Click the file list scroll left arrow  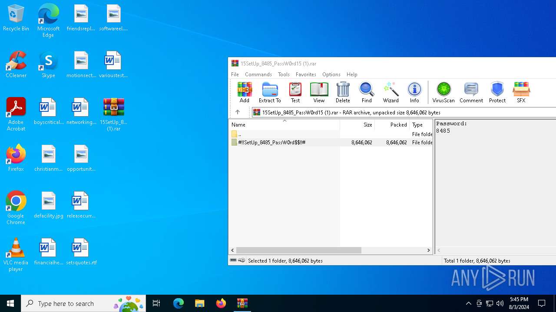tap(233, 250)
